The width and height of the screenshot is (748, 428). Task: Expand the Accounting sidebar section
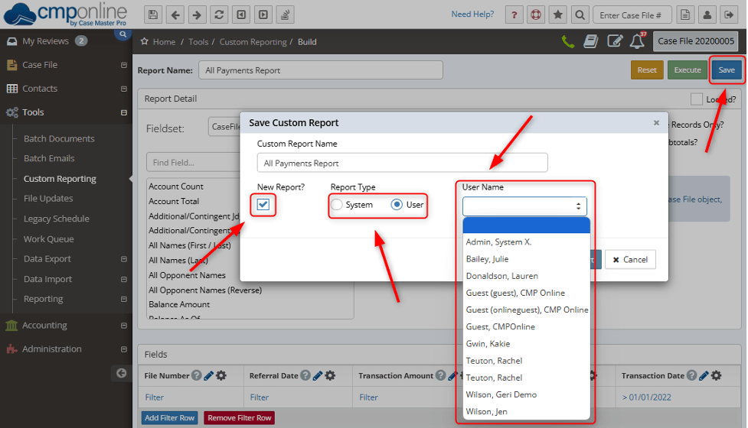click(x=123, y=326)
